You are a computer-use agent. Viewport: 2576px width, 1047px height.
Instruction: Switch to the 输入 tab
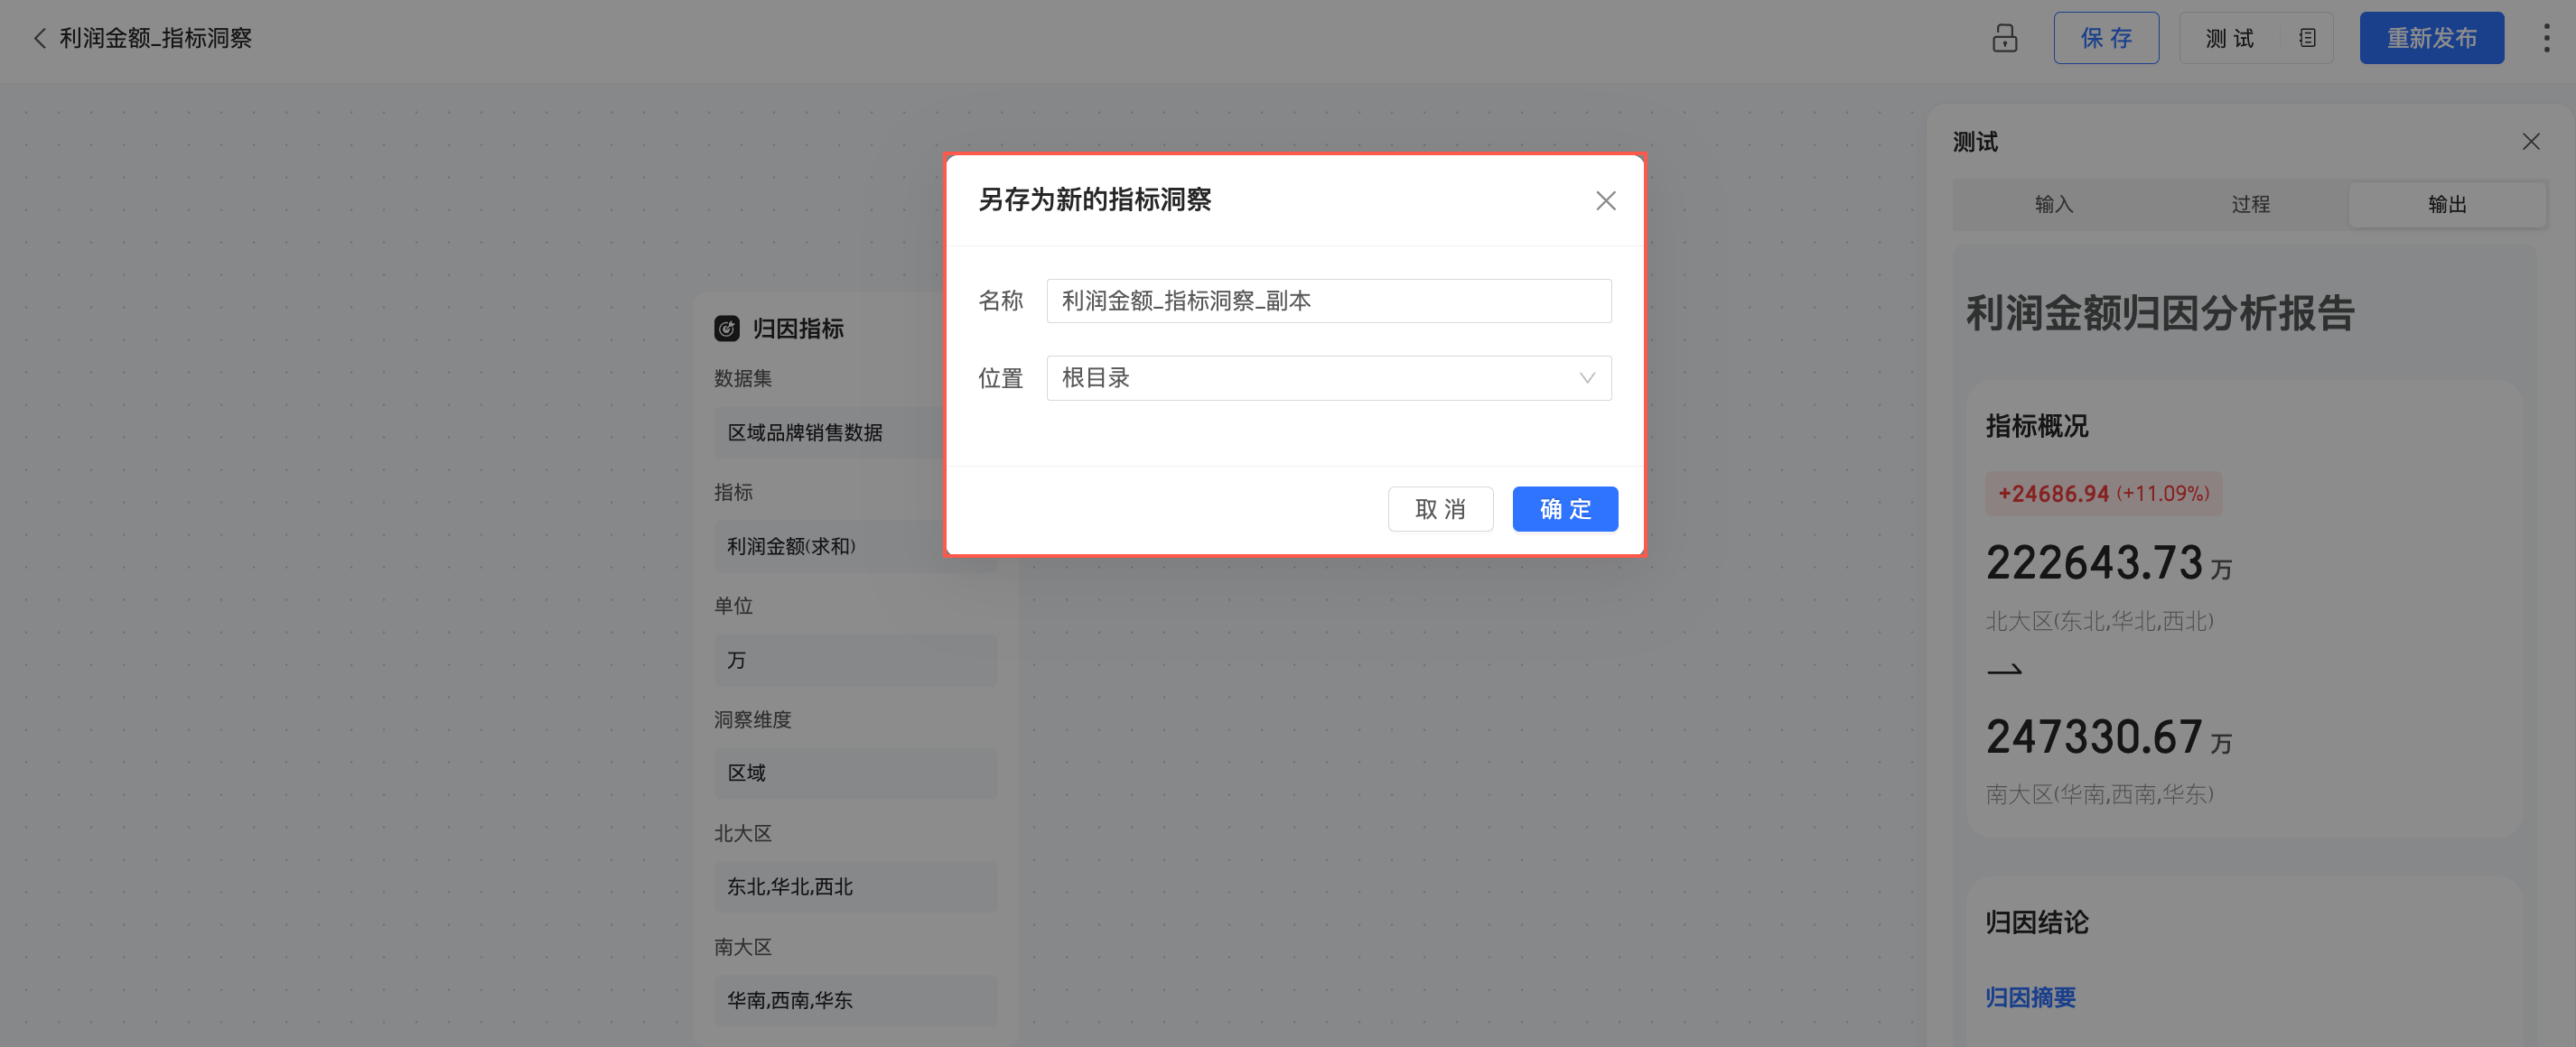(x=2053, y=205)
